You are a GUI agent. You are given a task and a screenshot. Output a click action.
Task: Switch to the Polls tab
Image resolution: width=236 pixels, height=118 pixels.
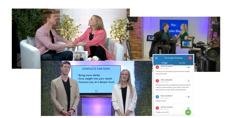tap(182, 63)
